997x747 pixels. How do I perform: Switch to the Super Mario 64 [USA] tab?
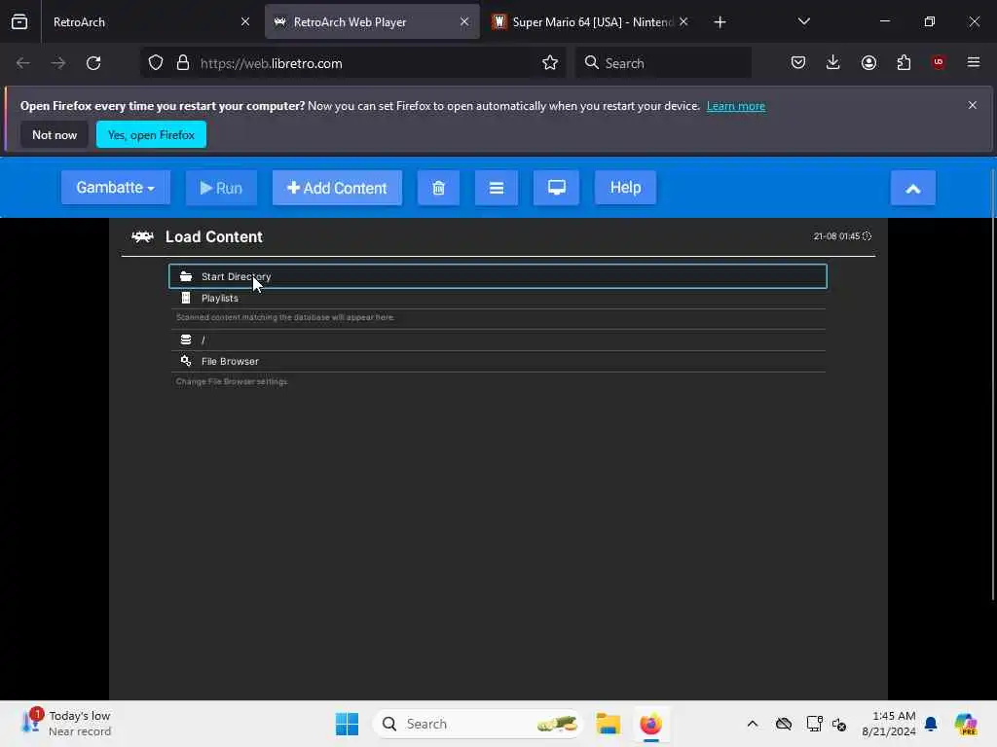coord(591,22)
